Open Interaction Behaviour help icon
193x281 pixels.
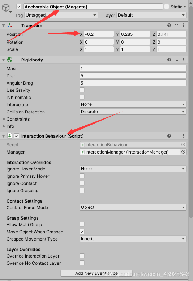pos(169,136)
